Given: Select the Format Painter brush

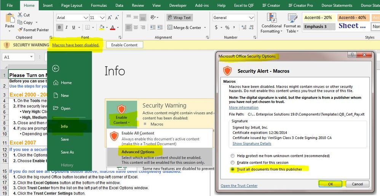Looking at the screenshot, I should (20, 30).
